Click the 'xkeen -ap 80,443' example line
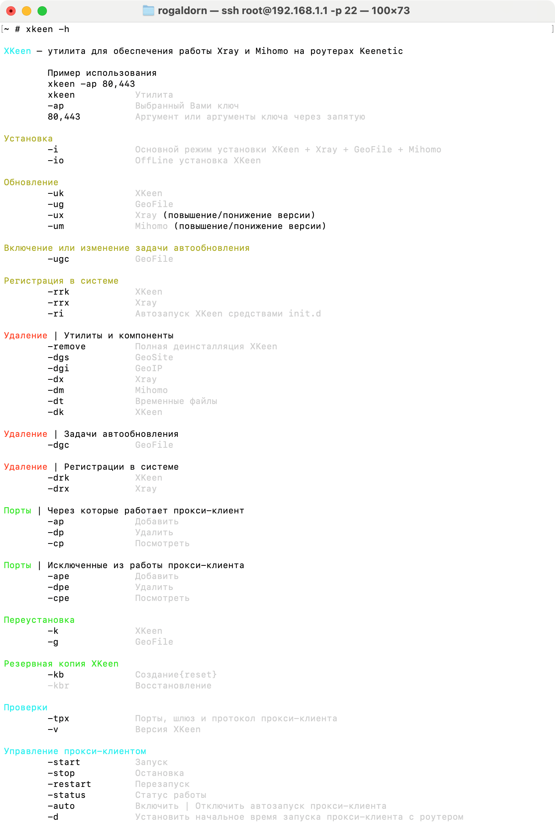Screen dimensions: 555x826 [x=91, y=84]
